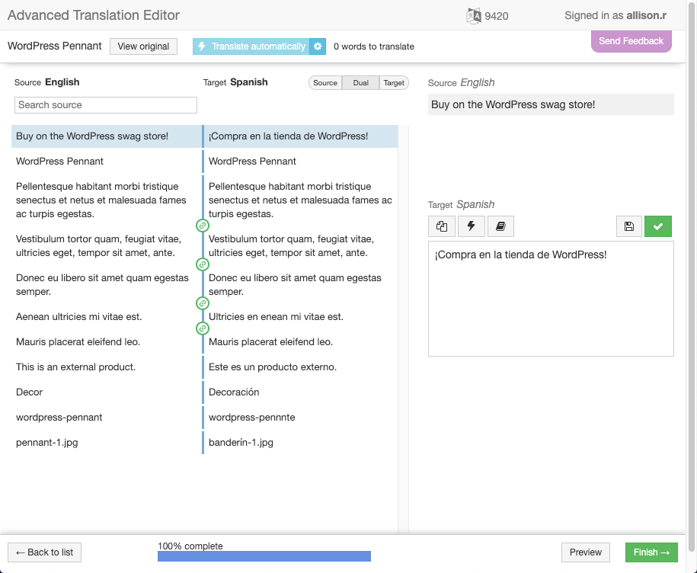Screen dimensions: 697x573
Task: Click the 100% complete progress bar
Action: click(264, 556)
